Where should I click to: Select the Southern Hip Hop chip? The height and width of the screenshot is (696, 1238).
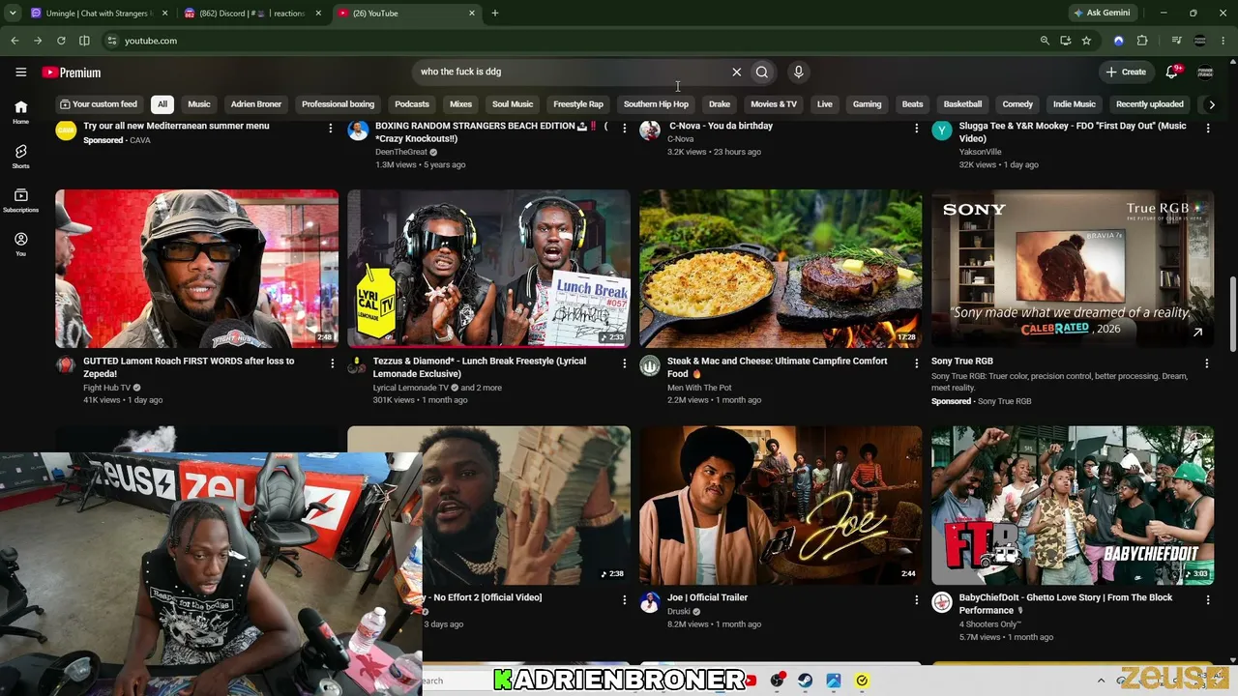[656, 104]
